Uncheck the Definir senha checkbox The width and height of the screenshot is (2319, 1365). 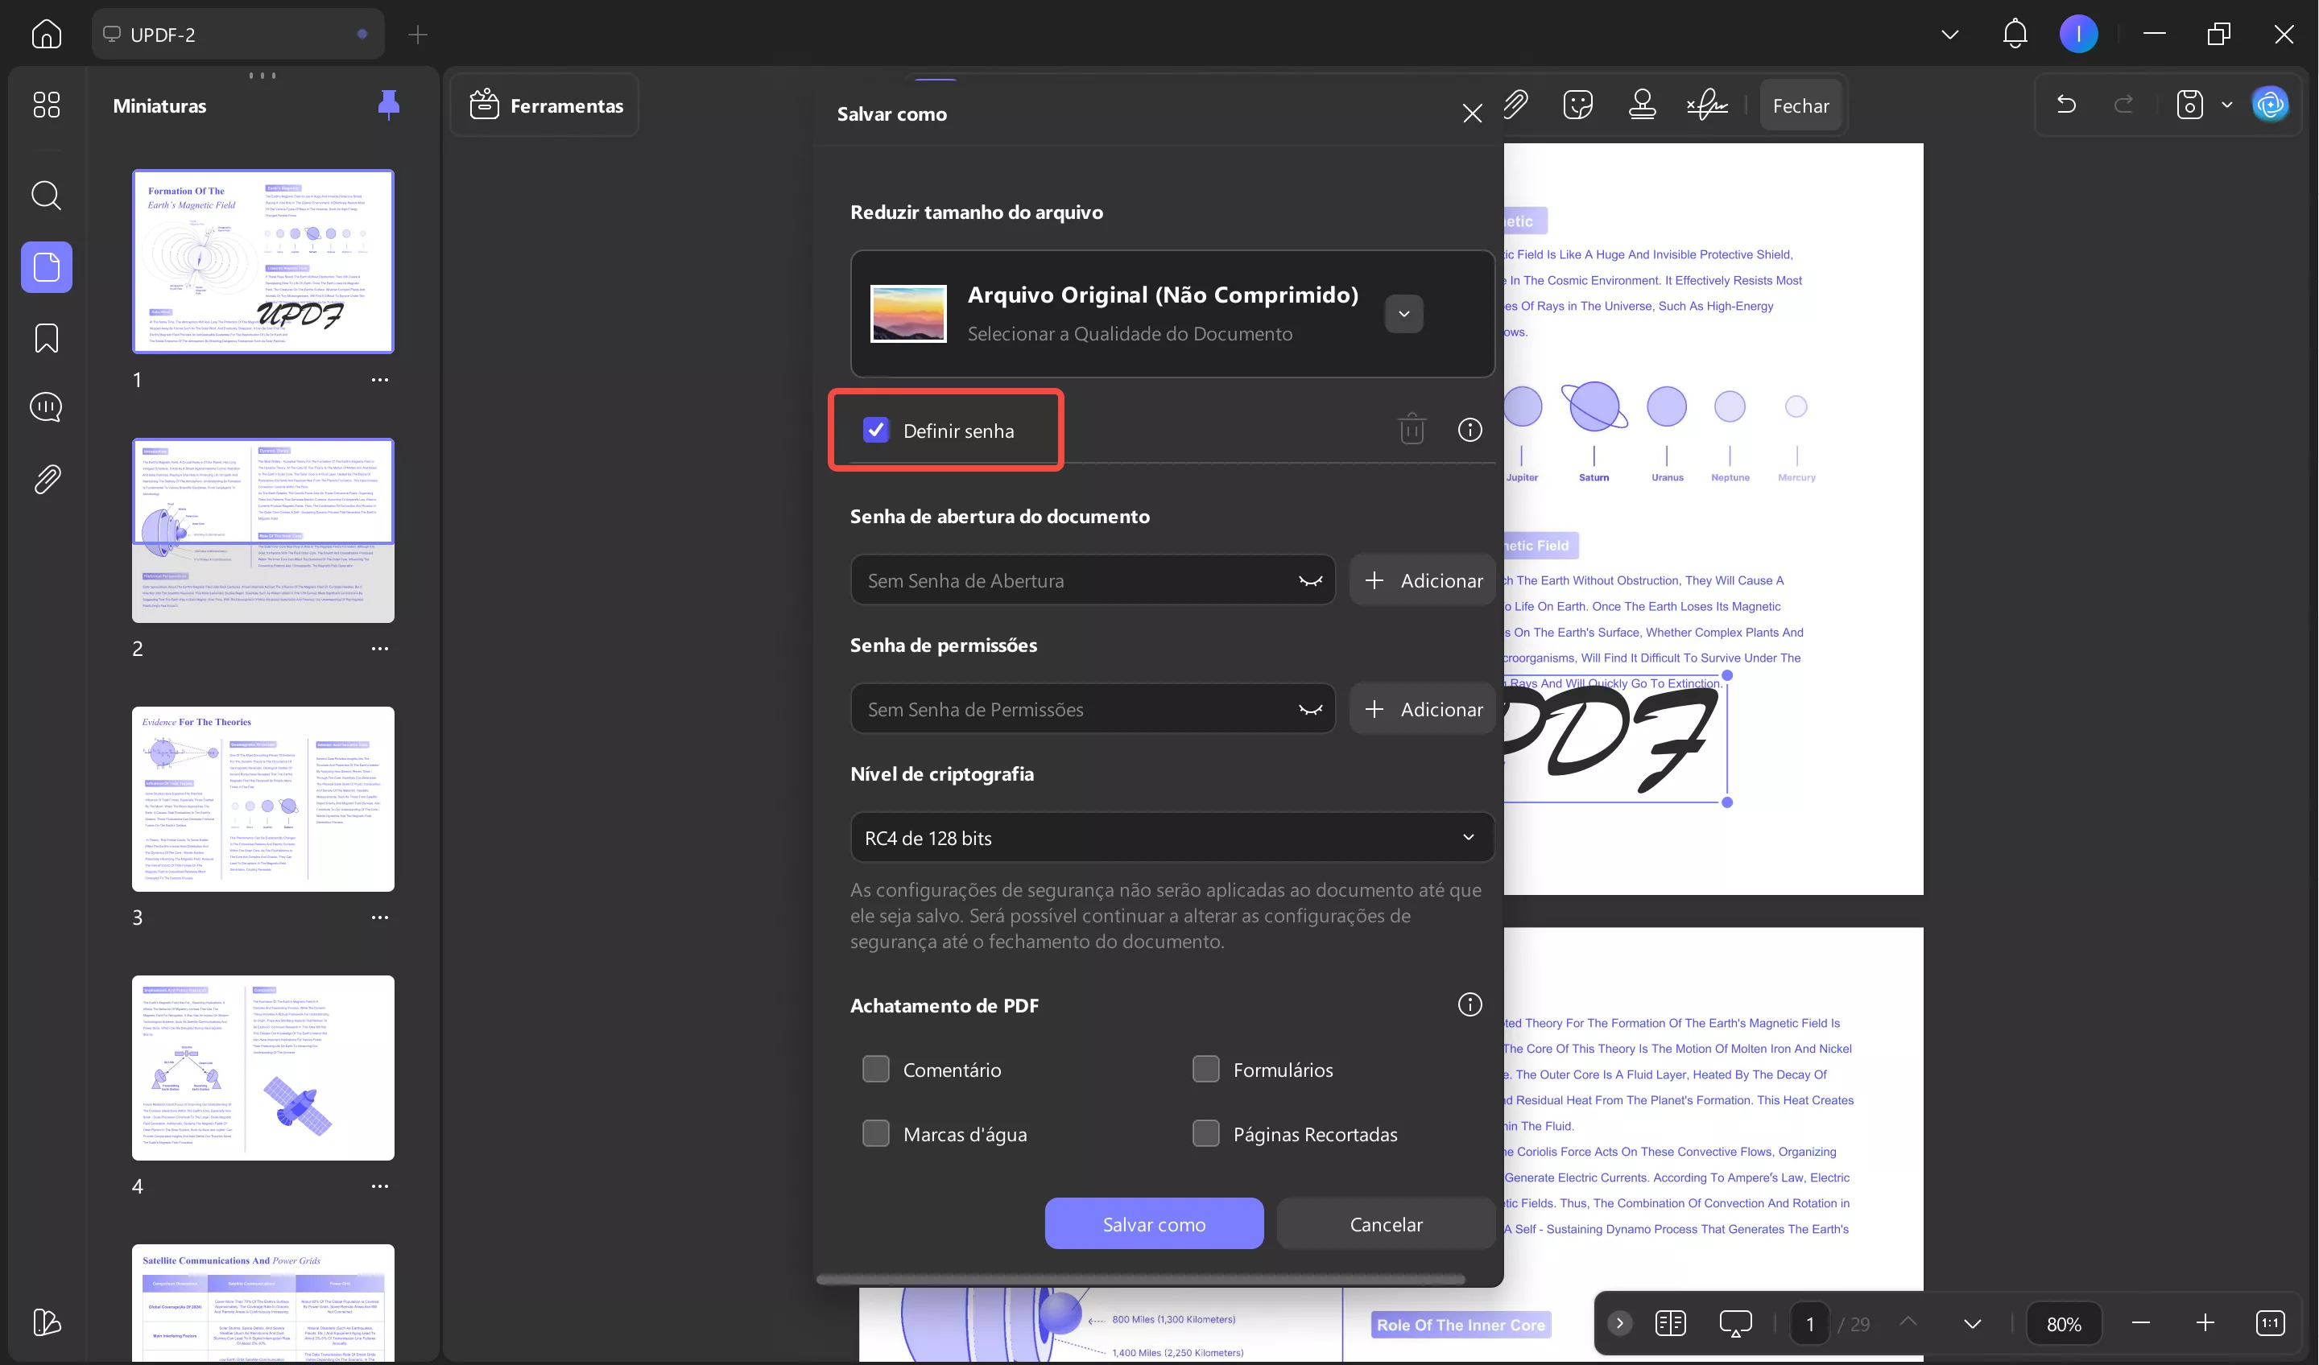pyautogui.click(x=876, y=430)
